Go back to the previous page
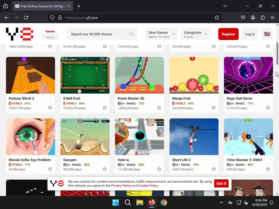The width and height of the screenshot is (279, 209). point(7,18)
